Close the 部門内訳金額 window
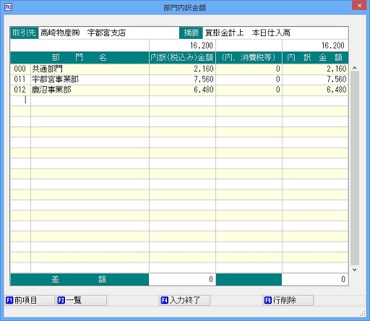Image resolution: width=370 pixels, height=321 pixels. 359,6
